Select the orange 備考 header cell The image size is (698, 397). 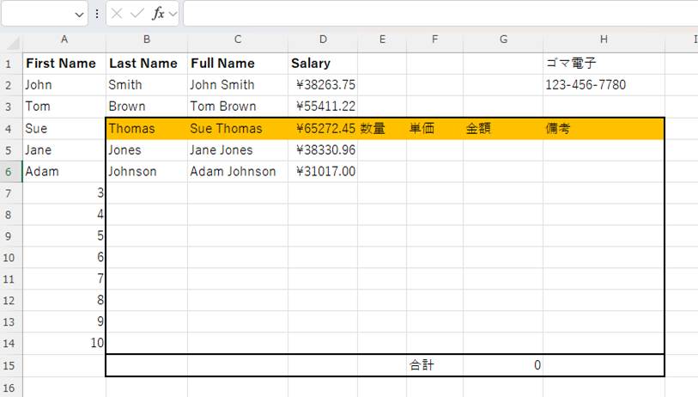coord(604,129)
